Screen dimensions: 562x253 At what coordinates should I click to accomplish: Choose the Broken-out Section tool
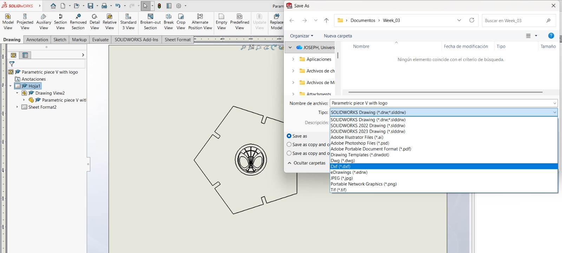[150, 22]
